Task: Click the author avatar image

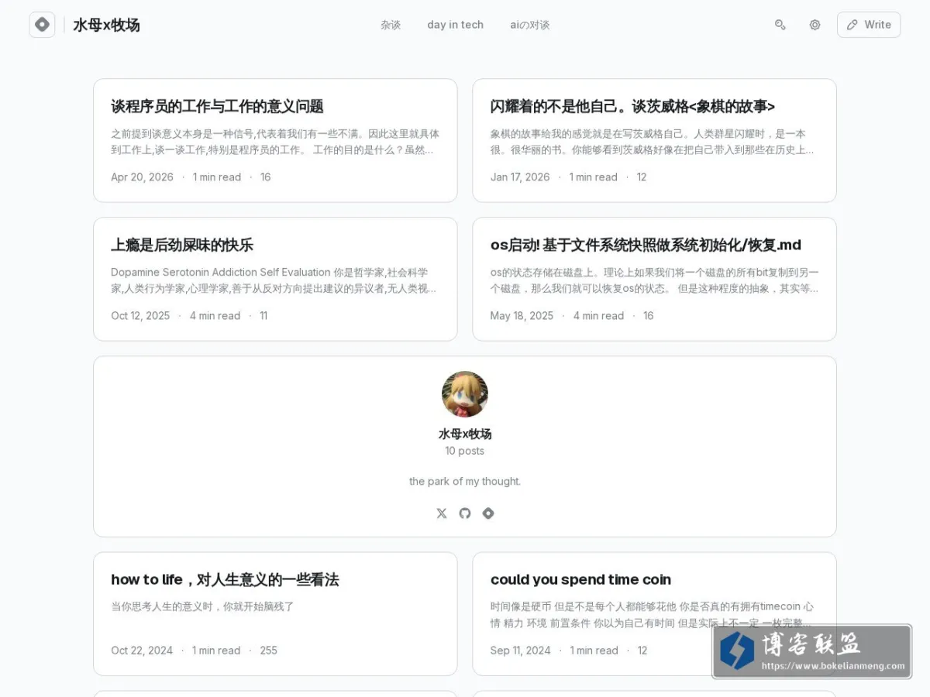Action: tap(465, 394)
